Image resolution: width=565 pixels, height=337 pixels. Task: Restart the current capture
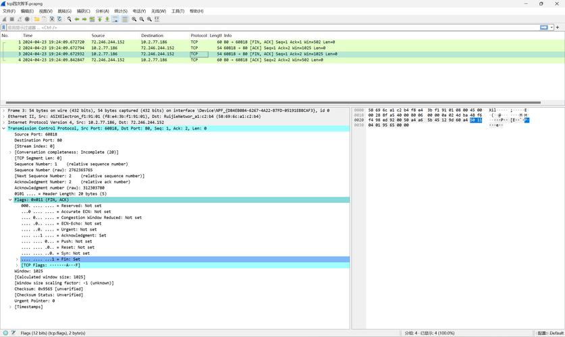(20, 19)
